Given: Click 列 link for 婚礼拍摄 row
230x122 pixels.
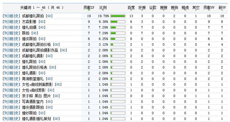Looking at the screenshot, I should (5, 27).
